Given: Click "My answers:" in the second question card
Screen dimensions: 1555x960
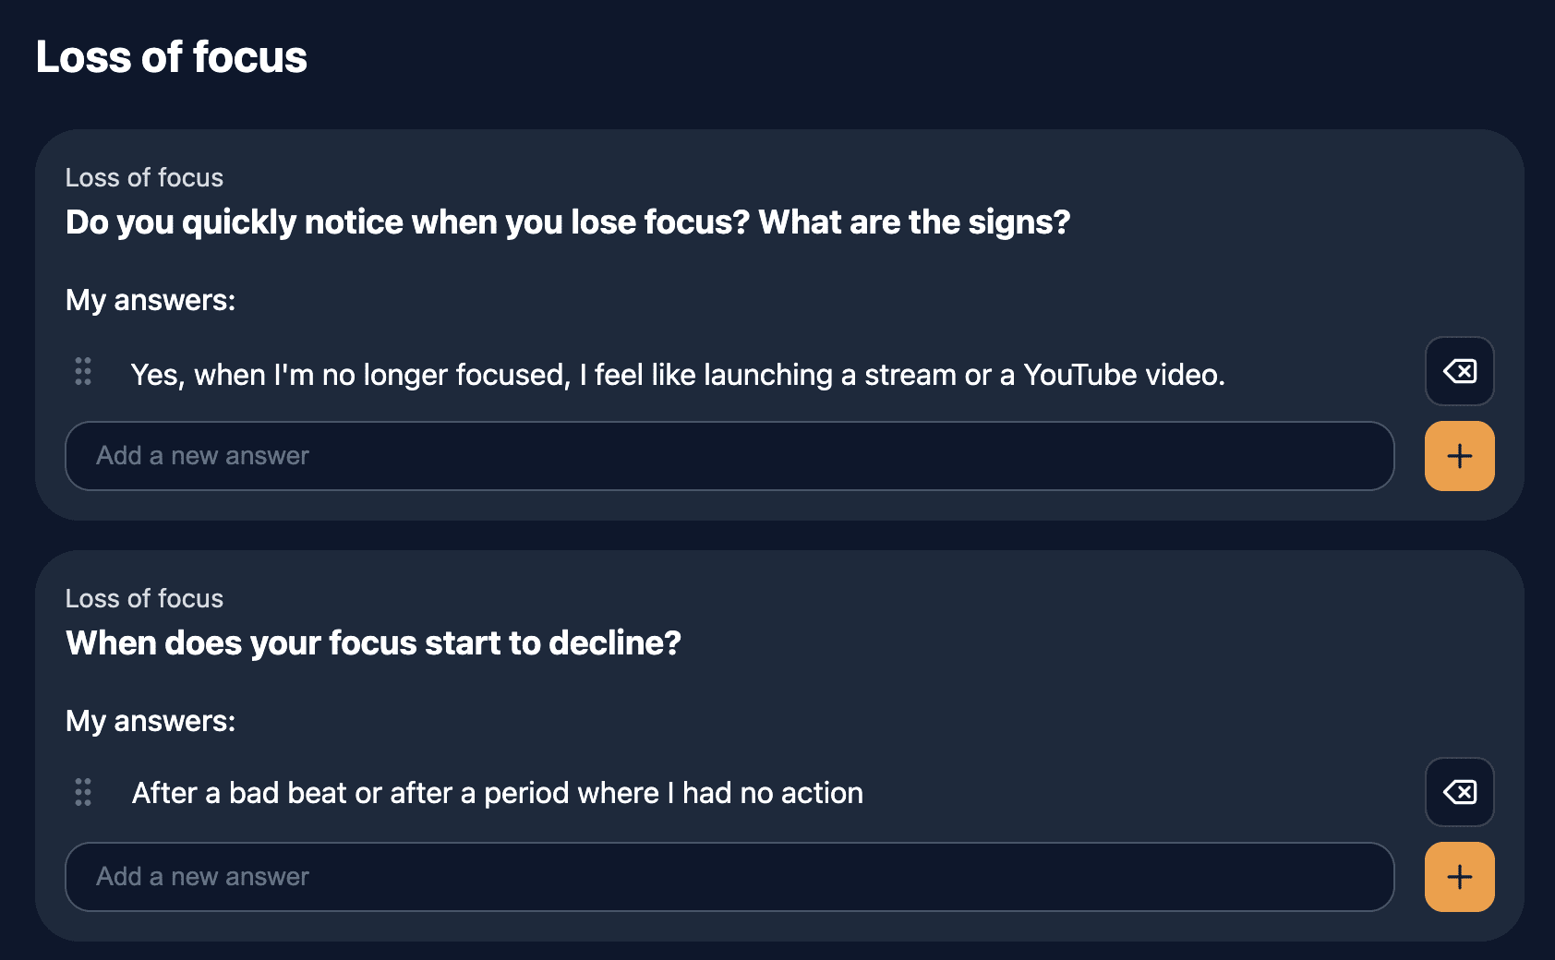Looking at the screenshot, I should (151, 721).
